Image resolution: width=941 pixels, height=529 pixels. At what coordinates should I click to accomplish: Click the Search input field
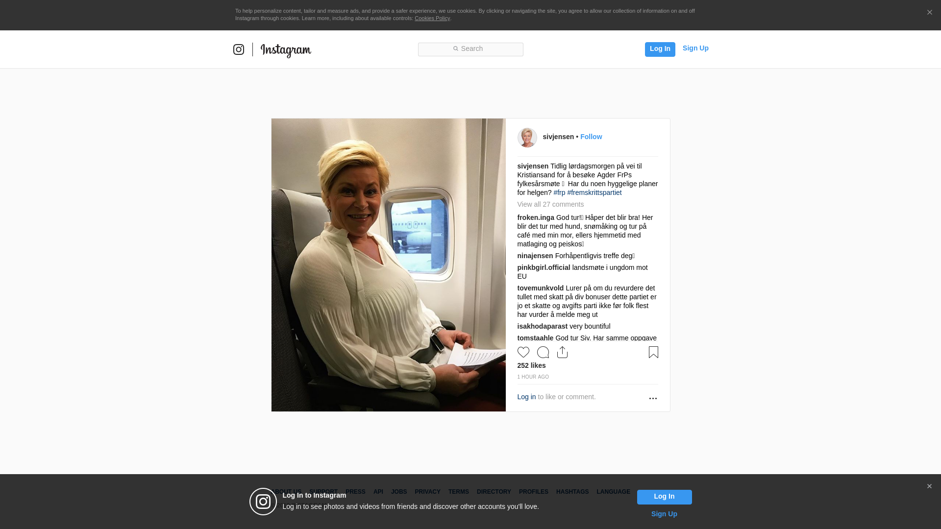[470, 49]
